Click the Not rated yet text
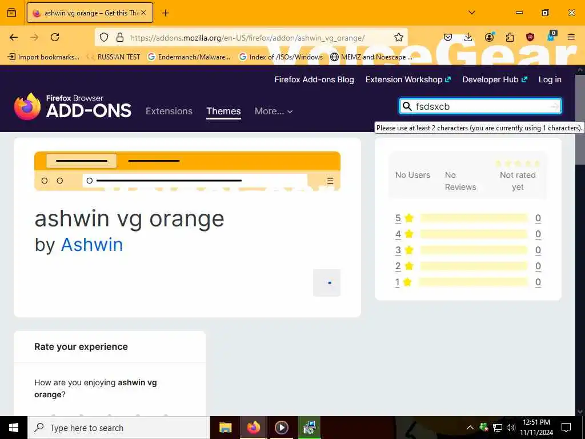 [x=518, y=181]
